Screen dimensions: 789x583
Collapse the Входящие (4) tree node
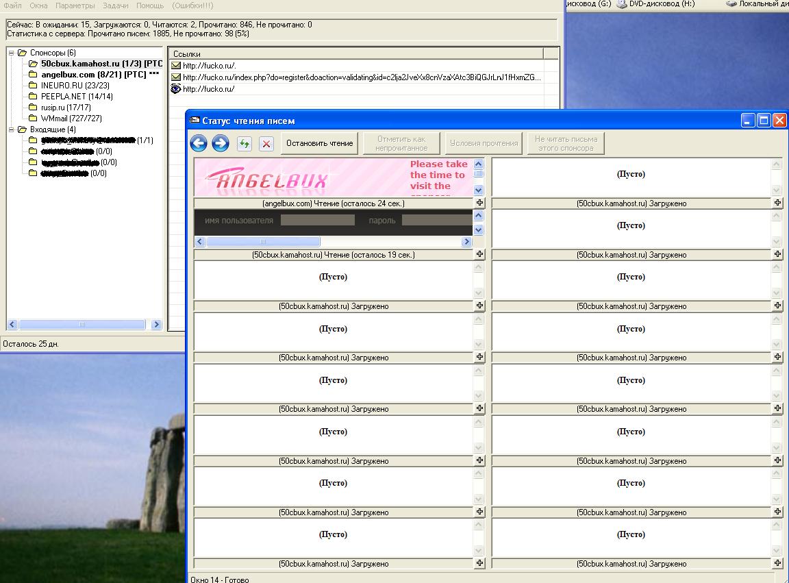[11, 129]
